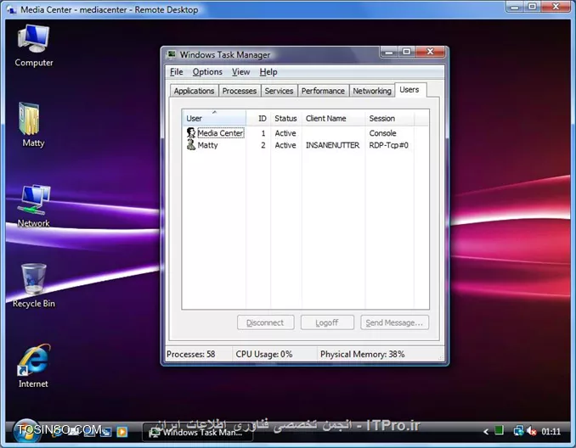Click the Remote Desktop title bar icon

tap(12, 9)
